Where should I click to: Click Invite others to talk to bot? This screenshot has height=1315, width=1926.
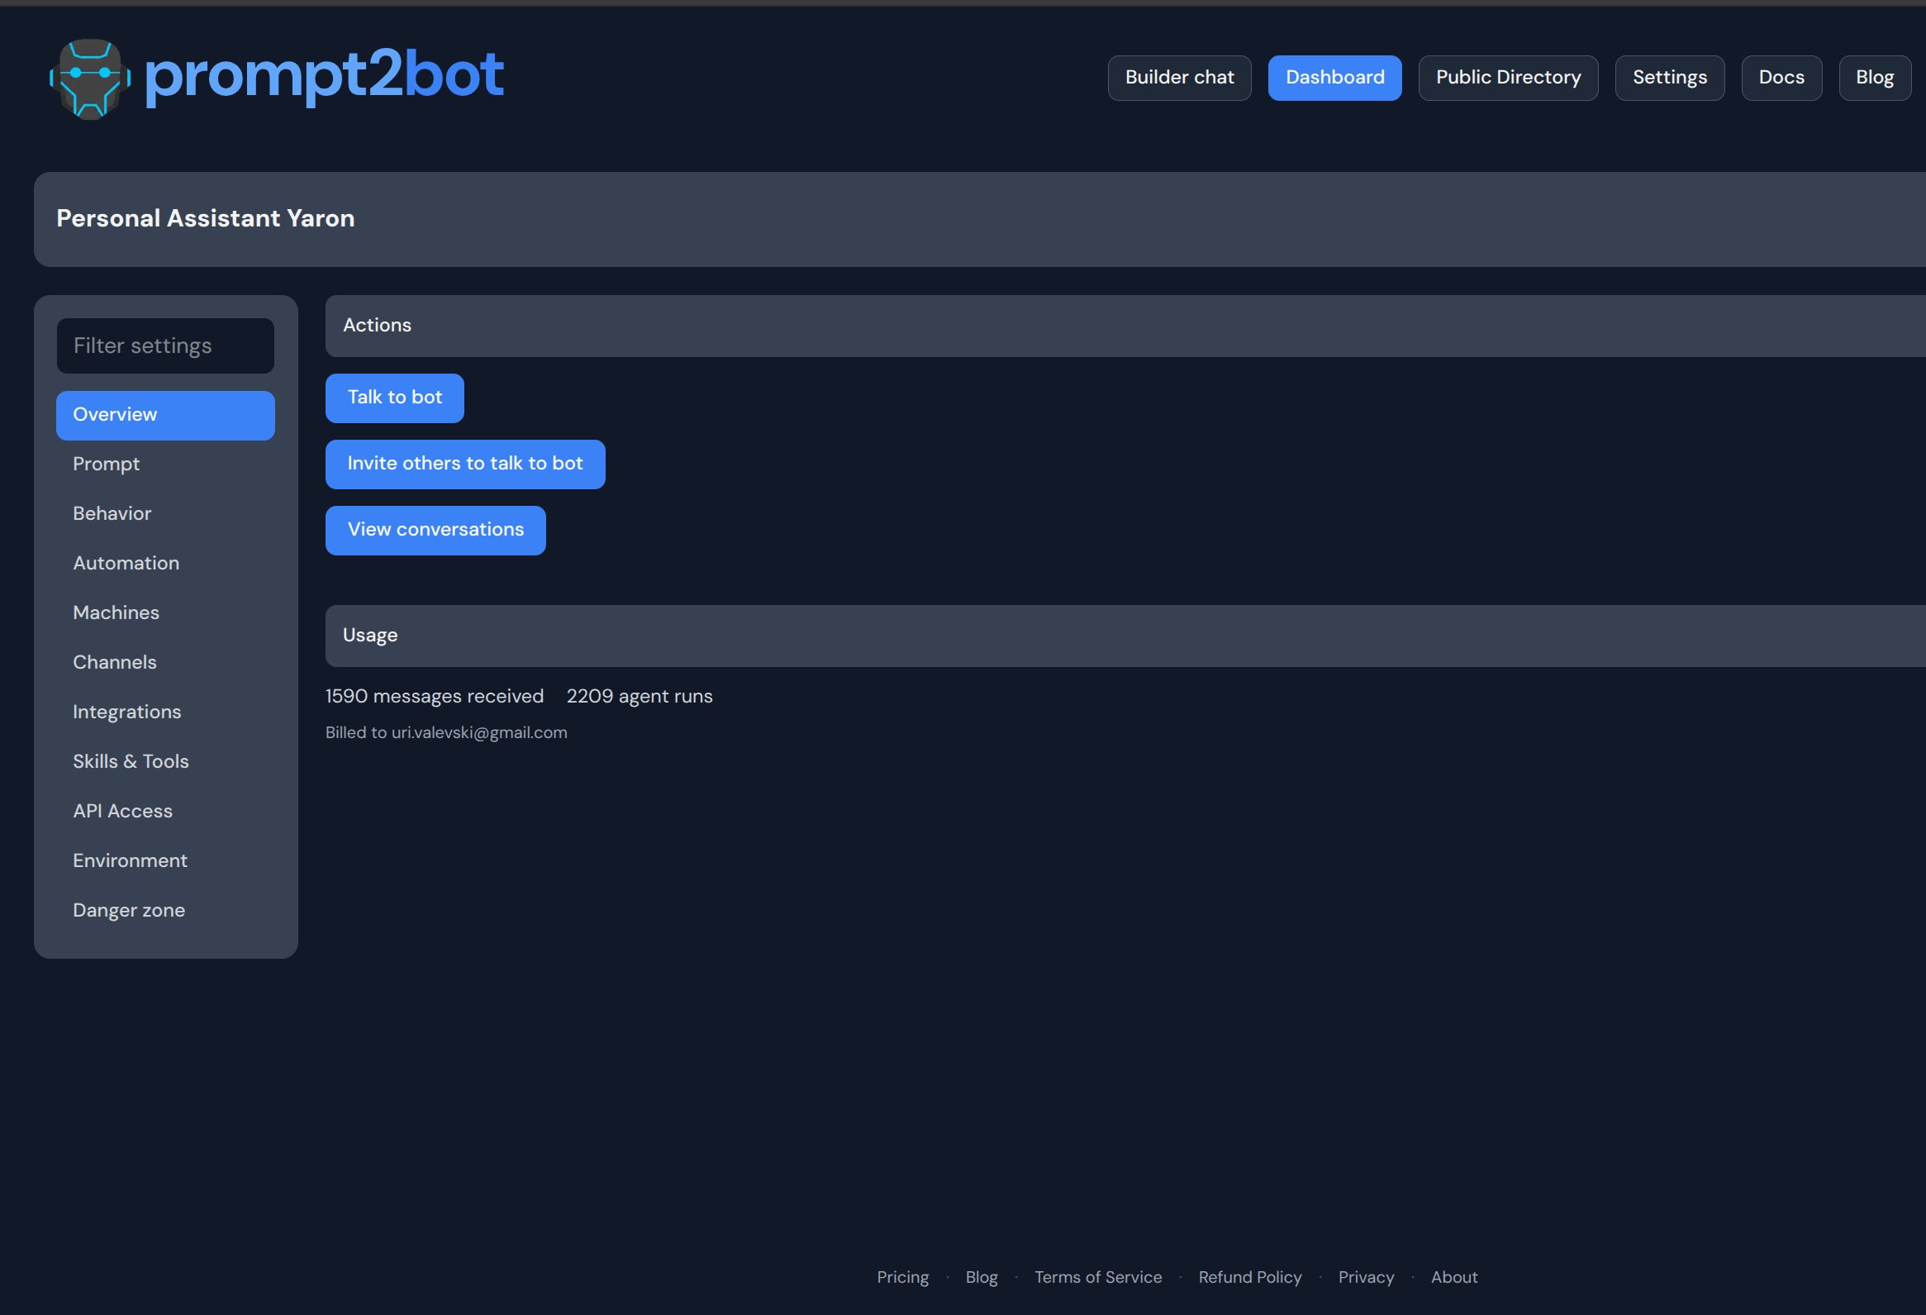click(x=465, y=465)
